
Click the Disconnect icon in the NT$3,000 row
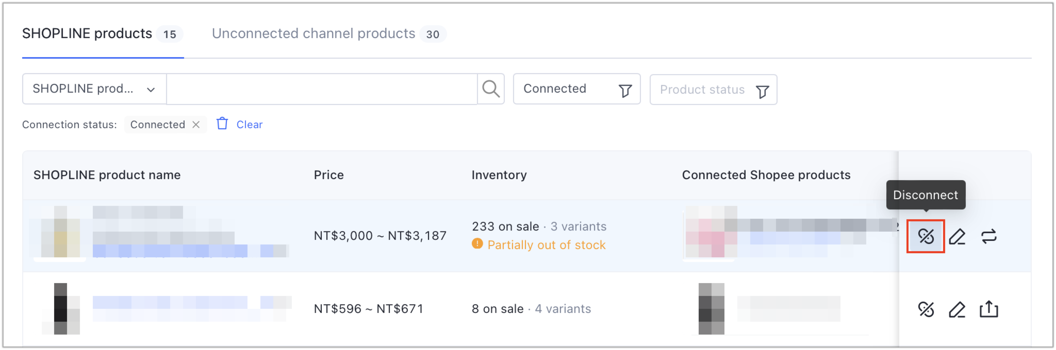pyautogui.click(x=926, y=236)
